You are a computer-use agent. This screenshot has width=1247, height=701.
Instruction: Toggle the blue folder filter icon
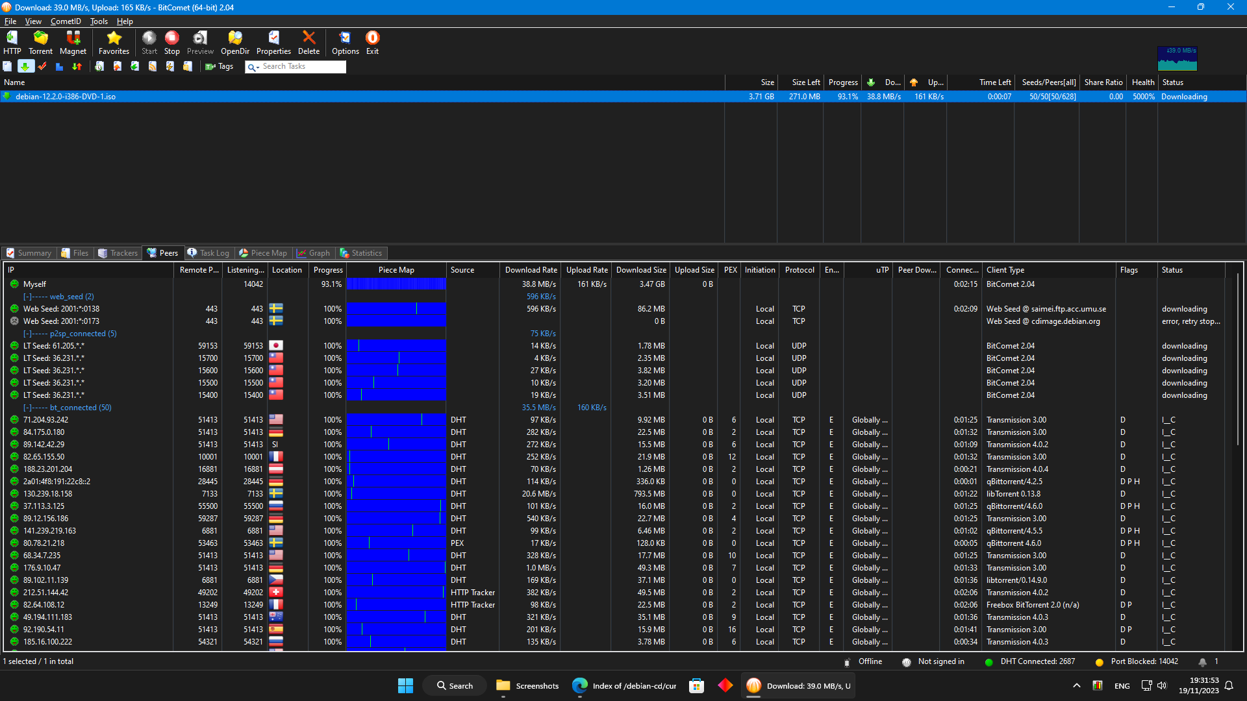coord(59,66)
